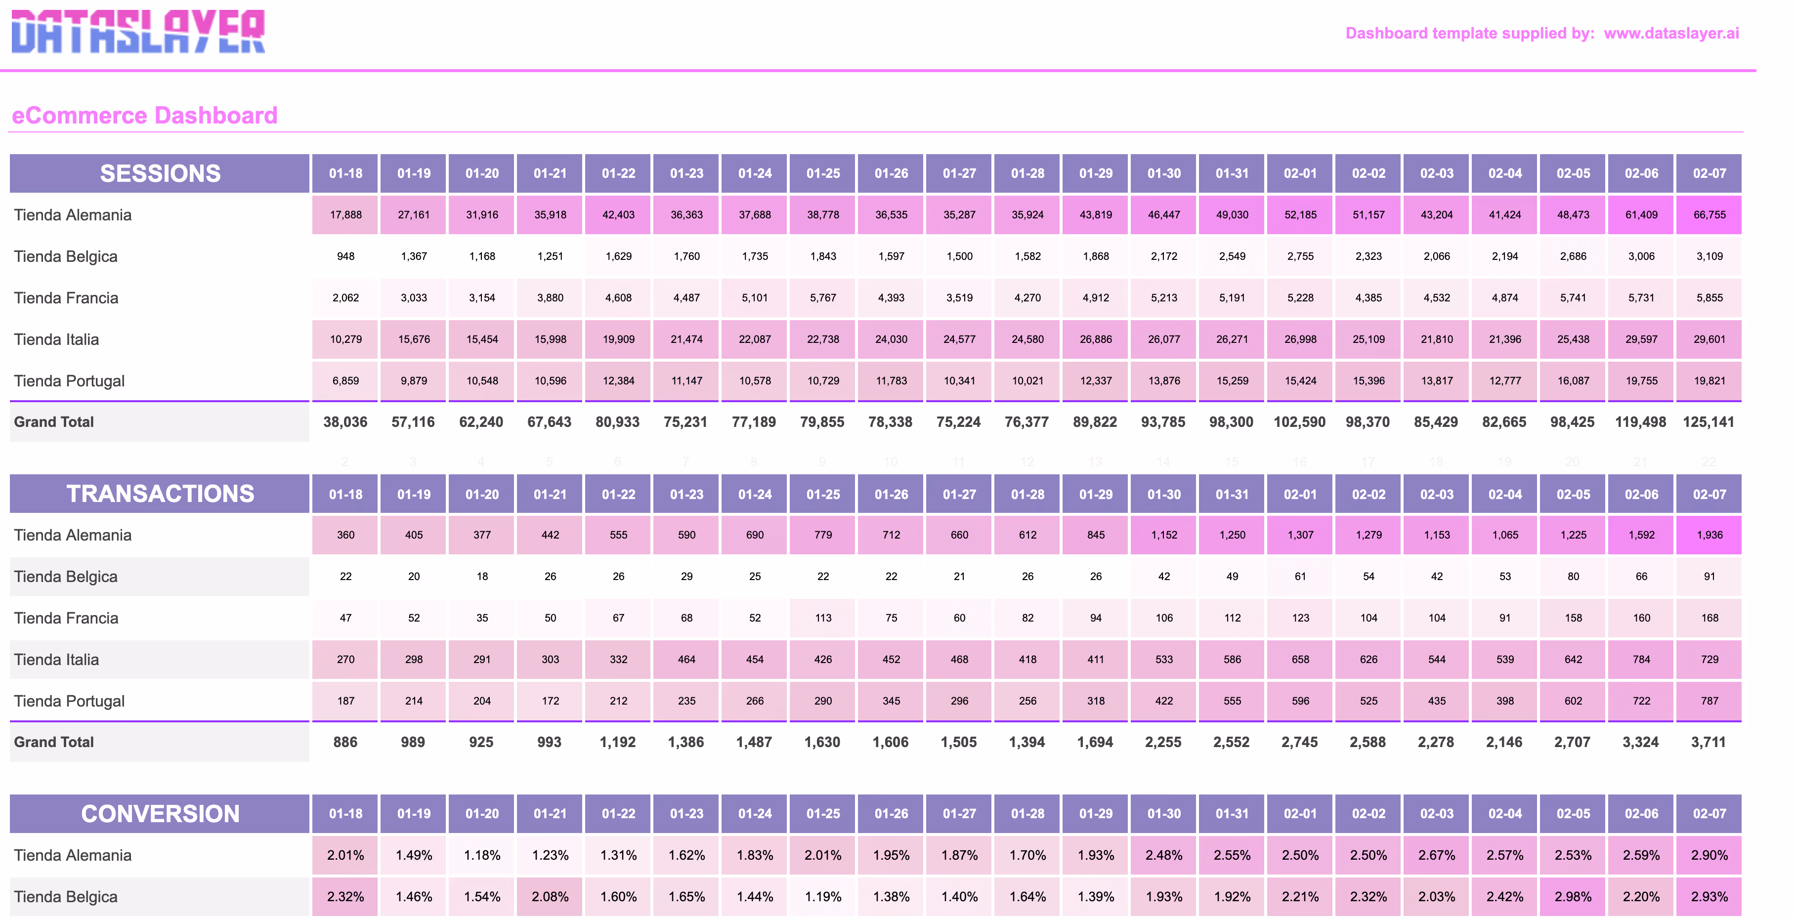The height and width of the screenshot is (919, 1795).
Task: Click the 02-07 column header in Sessions
Action: click(x=1709, y=173)
